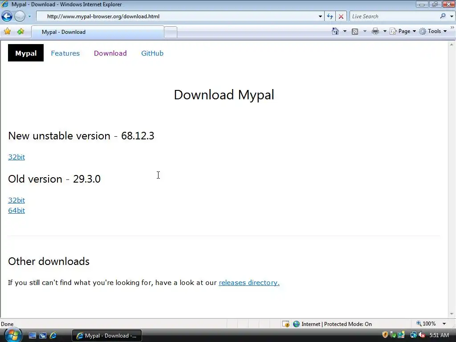Open search provider options dropdown
This screenshot has width=456, height=342.
pos(452,16)
